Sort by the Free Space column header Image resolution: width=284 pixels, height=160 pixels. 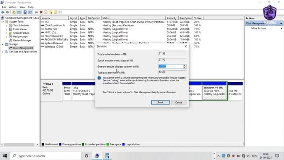(x=185, y=18)
